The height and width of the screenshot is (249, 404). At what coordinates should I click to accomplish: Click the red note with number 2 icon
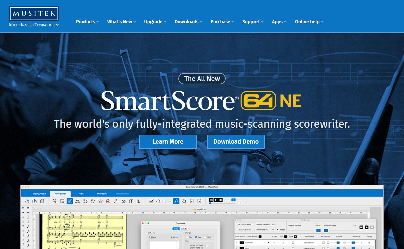(115, 201)
